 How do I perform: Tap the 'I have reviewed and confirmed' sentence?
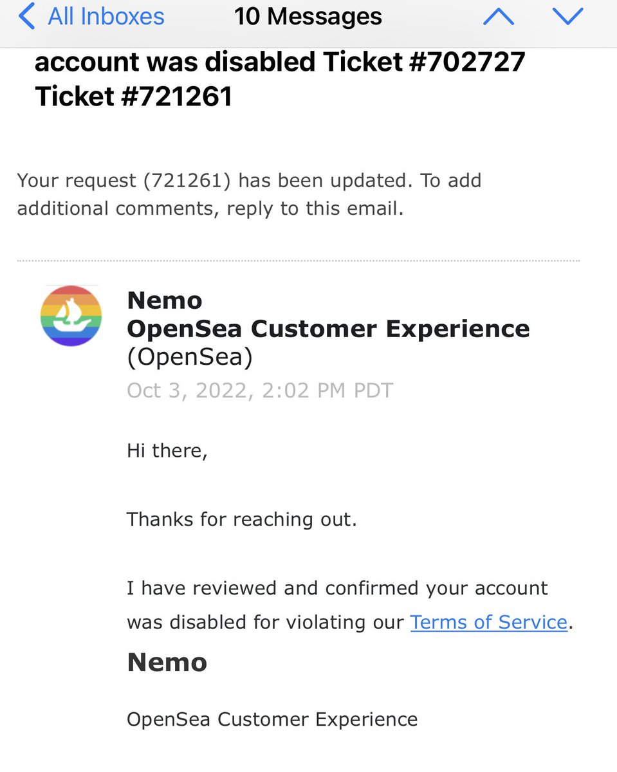point(337,588)
